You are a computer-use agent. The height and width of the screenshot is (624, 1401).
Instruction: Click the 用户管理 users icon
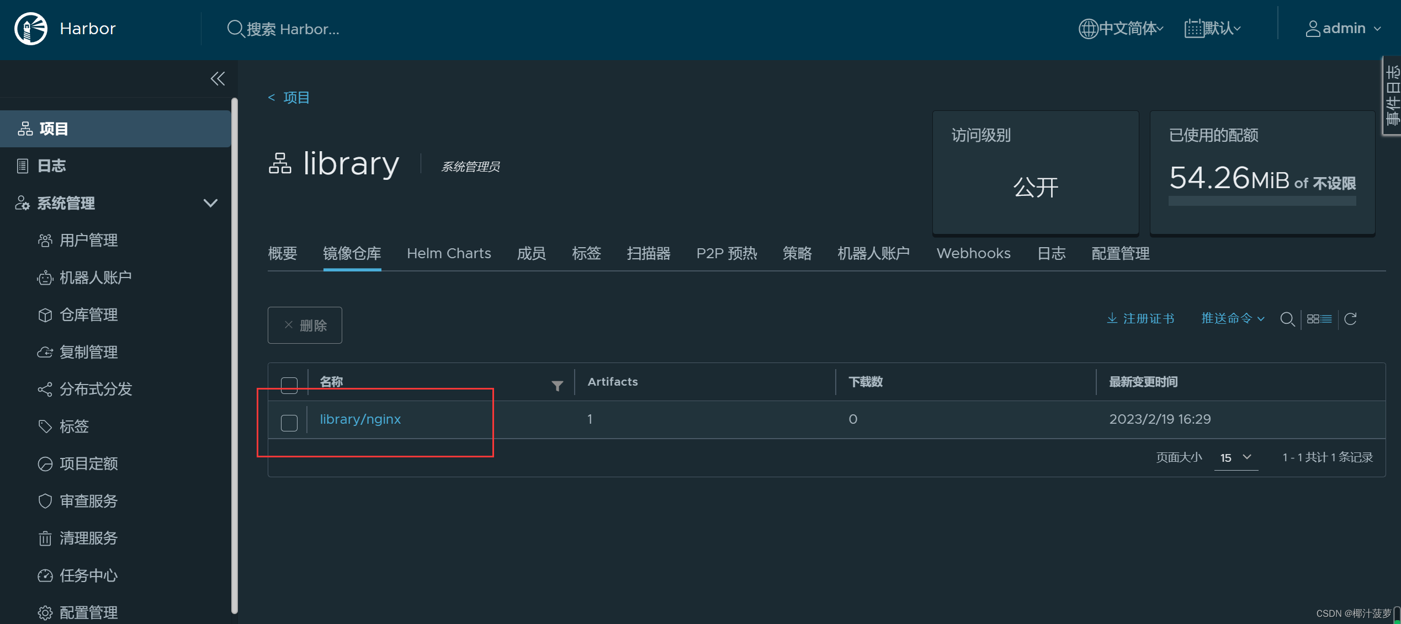click(45, 241)
